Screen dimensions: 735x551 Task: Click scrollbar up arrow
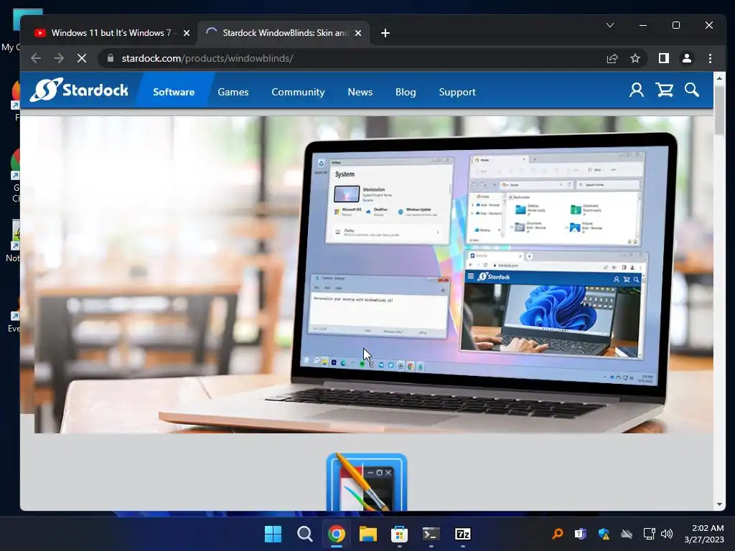pyautogui.click(x=719, y=77)
